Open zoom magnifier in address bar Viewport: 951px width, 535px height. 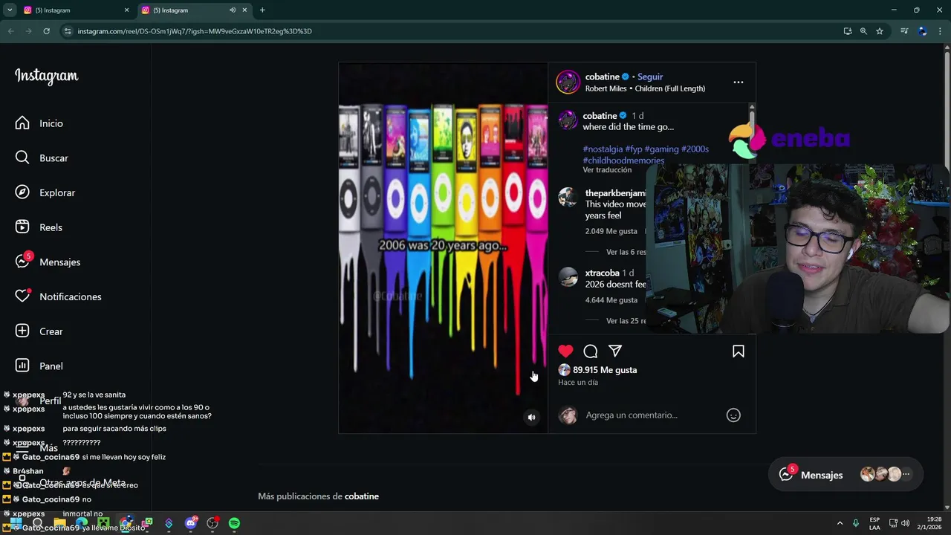(x=863, y=31)
